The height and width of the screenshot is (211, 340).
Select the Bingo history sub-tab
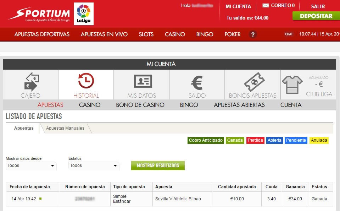tap(189, 105)
